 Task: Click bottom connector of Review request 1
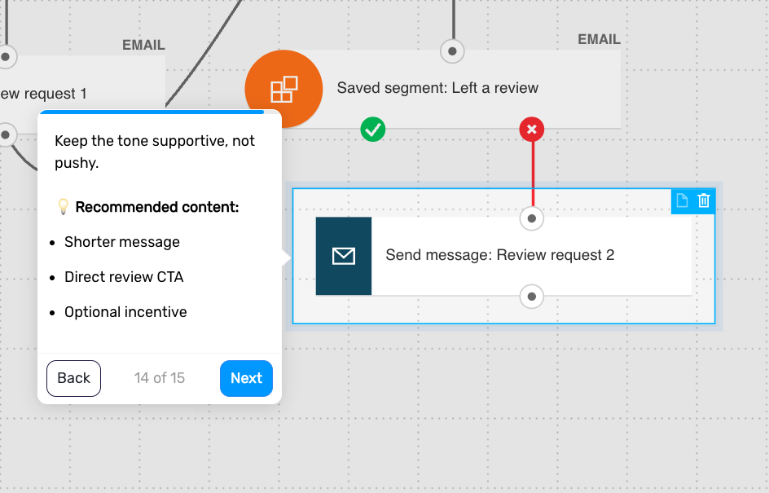pyautogui.click(x=6, y=135)
